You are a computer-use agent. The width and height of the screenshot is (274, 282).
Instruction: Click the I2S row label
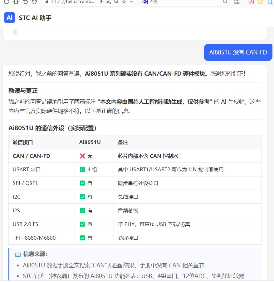click(16, 210)
